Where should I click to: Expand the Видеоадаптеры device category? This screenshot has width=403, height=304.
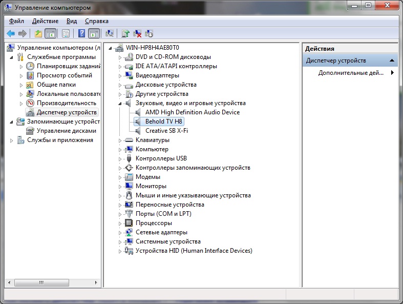point(121,76)
